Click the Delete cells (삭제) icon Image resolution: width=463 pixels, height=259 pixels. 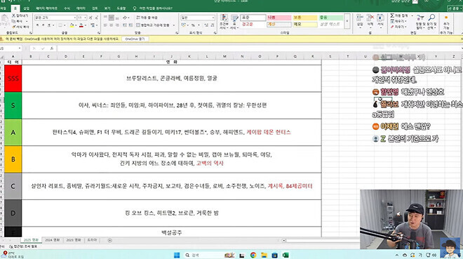(x=370, y=18)
